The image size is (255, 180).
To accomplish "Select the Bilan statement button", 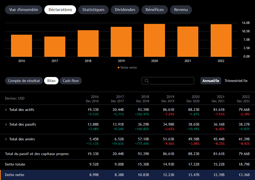I will point(51,81).
